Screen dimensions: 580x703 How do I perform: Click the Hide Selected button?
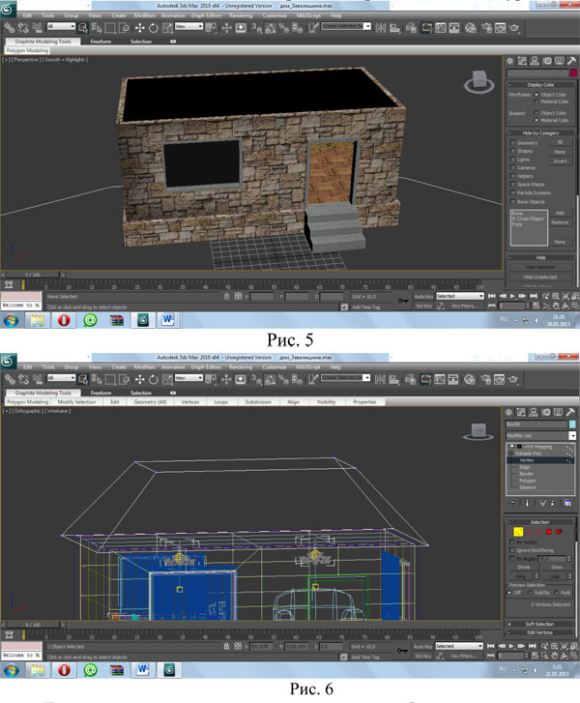click(540, 267)
